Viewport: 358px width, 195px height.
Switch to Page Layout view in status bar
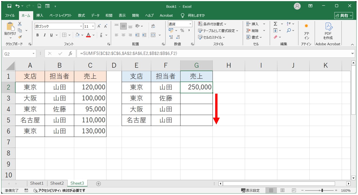click(x=282, y=190)
